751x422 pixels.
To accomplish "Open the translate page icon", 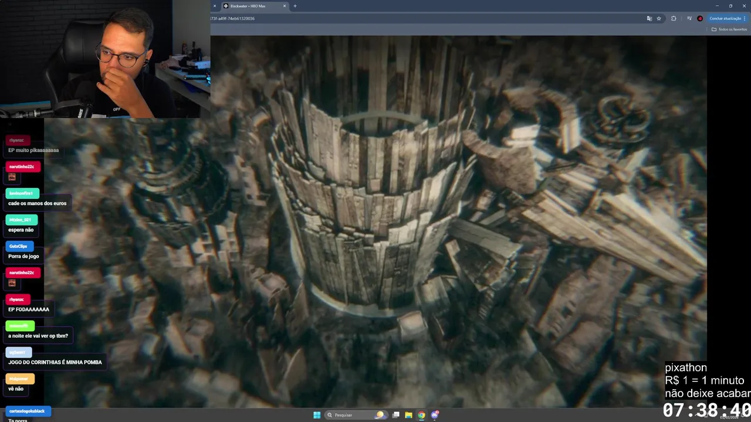I will [649, 18].
